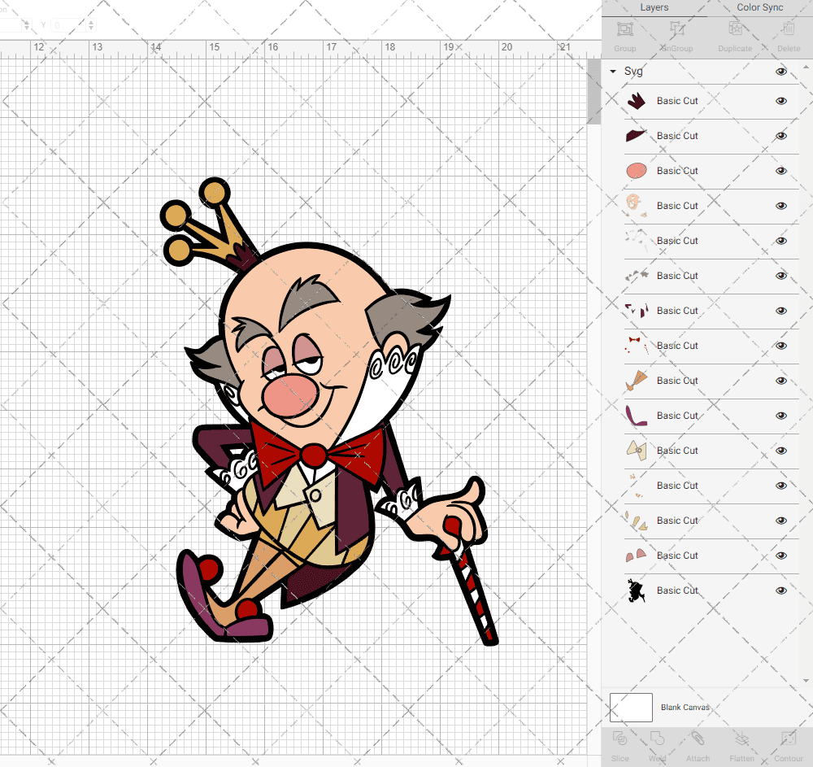Select the dark maroon crown-shaped layer thumbnail
Viewport: 813px width, 767px height.
(x=637, y=101)
